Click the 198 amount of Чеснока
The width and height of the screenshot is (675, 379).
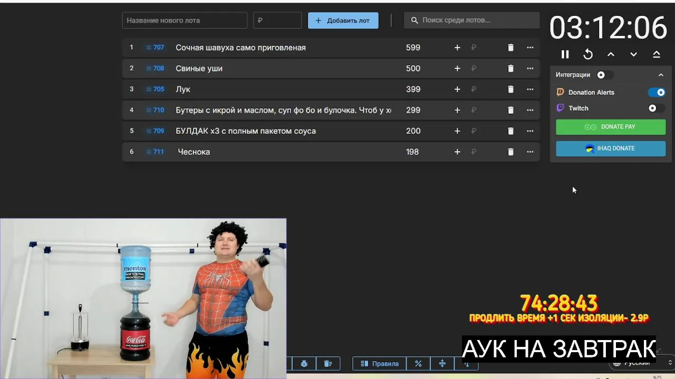[412, 152]
